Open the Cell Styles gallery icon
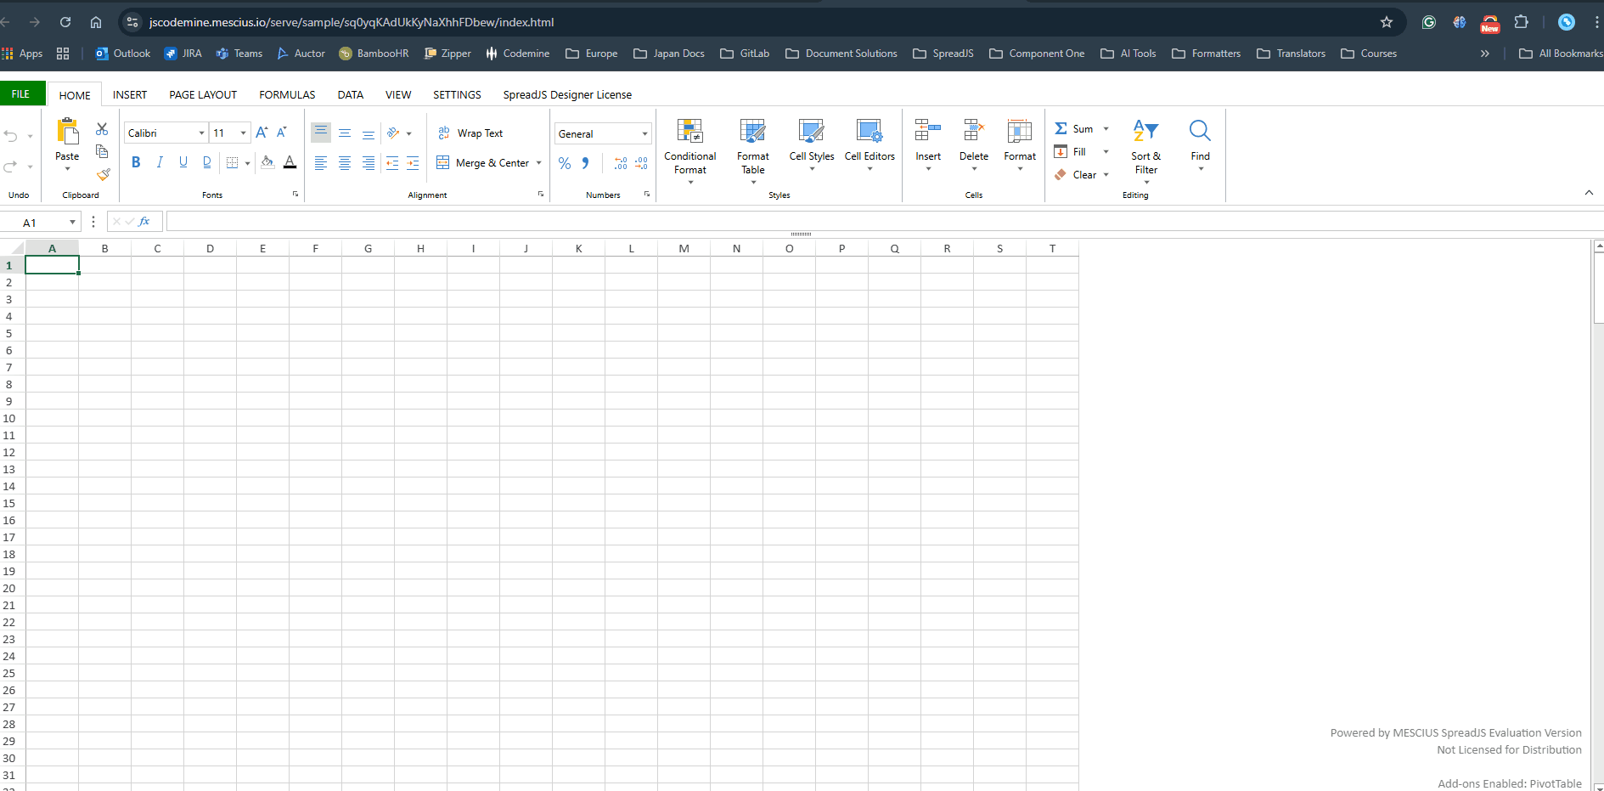This screenshot has height=791, width=1604. point(812,131)
